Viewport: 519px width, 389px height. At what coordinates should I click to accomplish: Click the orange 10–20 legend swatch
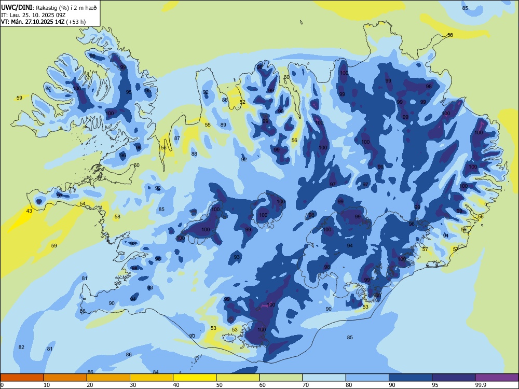(x=65, y=378)
